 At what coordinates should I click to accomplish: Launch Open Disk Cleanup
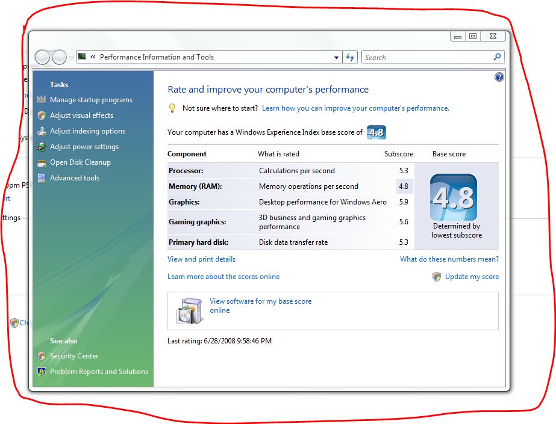point(80,162)
